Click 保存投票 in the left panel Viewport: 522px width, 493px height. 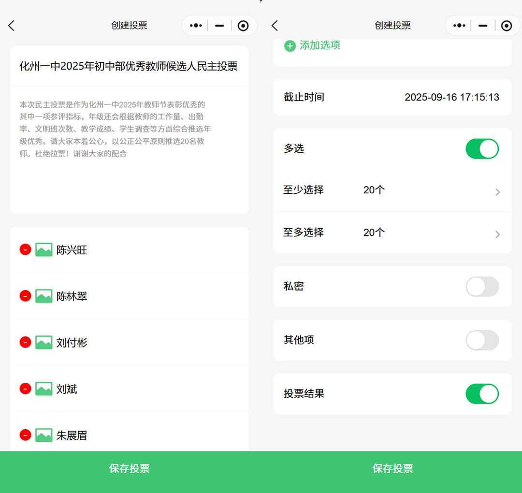click(x=129, y=468)
